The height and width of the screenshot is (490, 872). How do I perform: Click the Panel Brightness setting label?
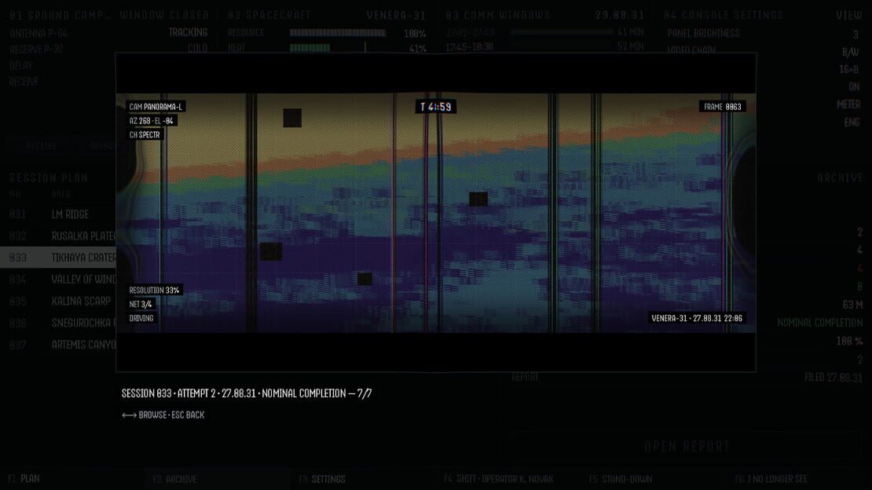[704, 33]
